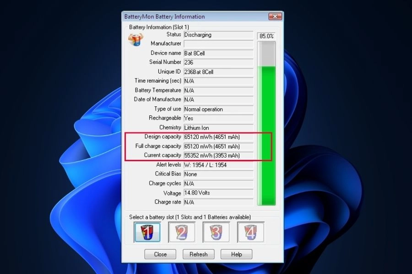Click the Alert levels label
The width and height of the screenshot is (412, 274).
click(168, 165)
